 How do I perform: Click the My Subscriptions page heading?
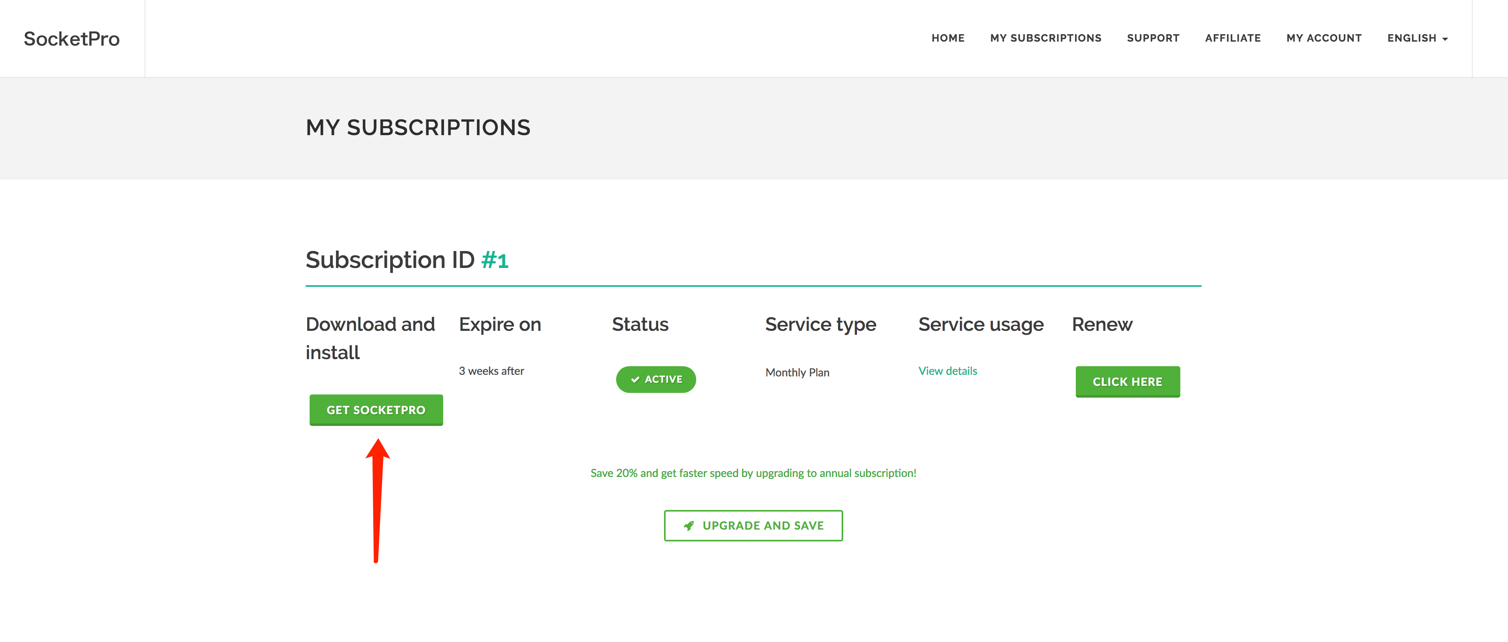click(x=418, y=128)
